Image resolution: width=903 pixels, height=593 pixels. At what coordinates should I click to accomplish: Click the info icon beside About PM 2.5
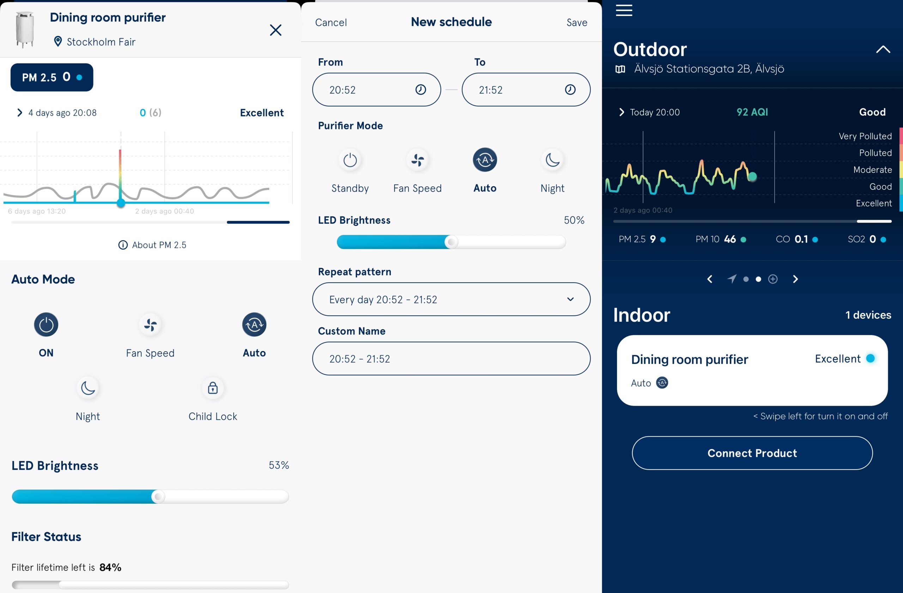[x=123, y=245]
